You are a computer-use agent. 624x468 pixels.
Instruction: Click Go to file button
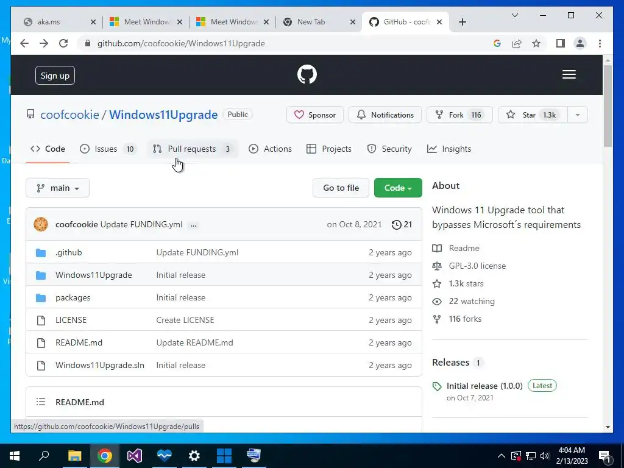point(341,188)
